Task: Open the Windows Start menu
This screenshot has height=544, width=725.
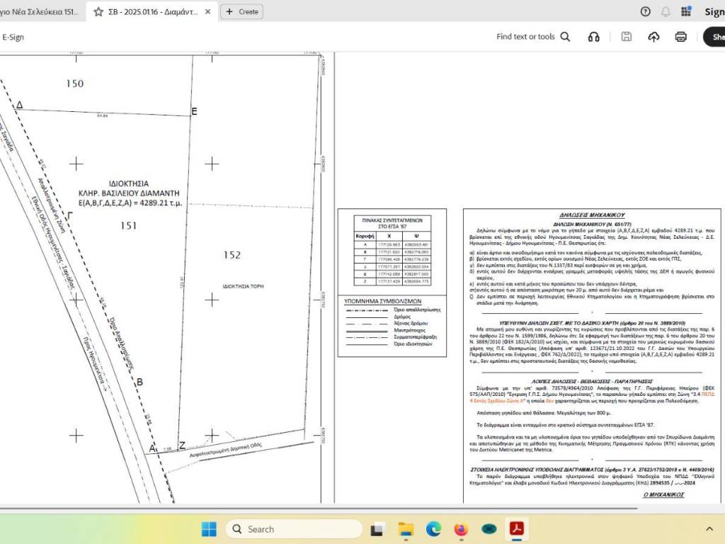Action: click(x=209, y=529)
